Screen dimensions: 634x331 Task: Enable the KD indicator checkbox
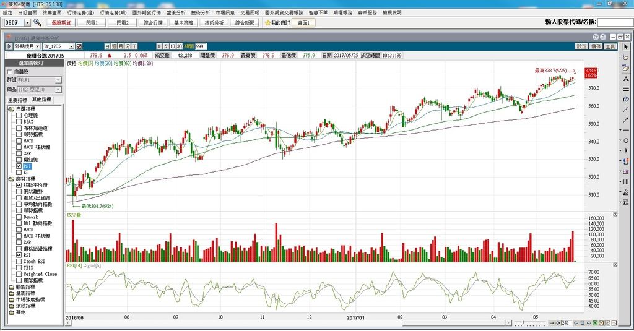tap(19, 173)
